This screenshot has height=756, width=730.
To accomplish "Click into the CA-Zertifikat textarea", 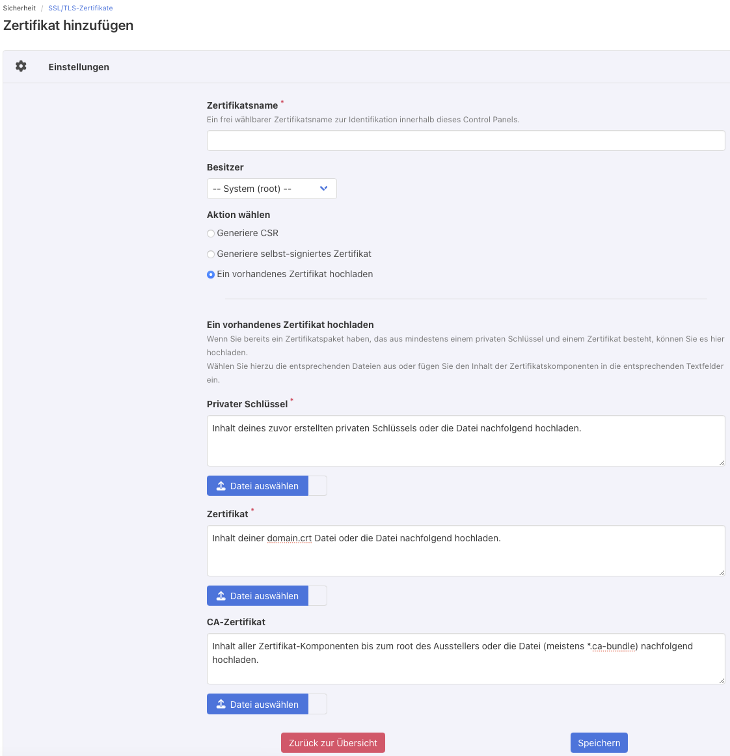I will (x=465, y=658).
